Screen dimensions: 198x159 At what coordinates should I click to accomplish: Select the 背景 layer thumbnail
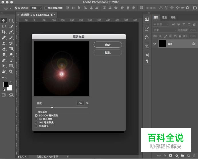pos(162,44)
